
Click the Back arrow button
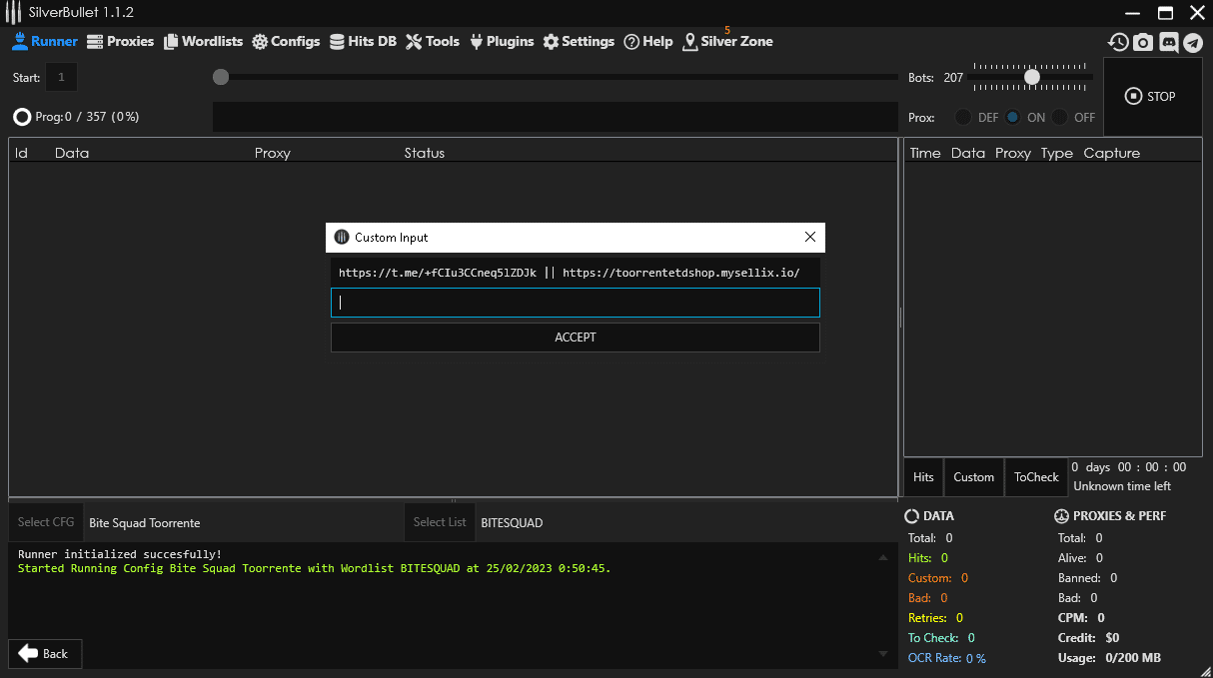point(44,653)
